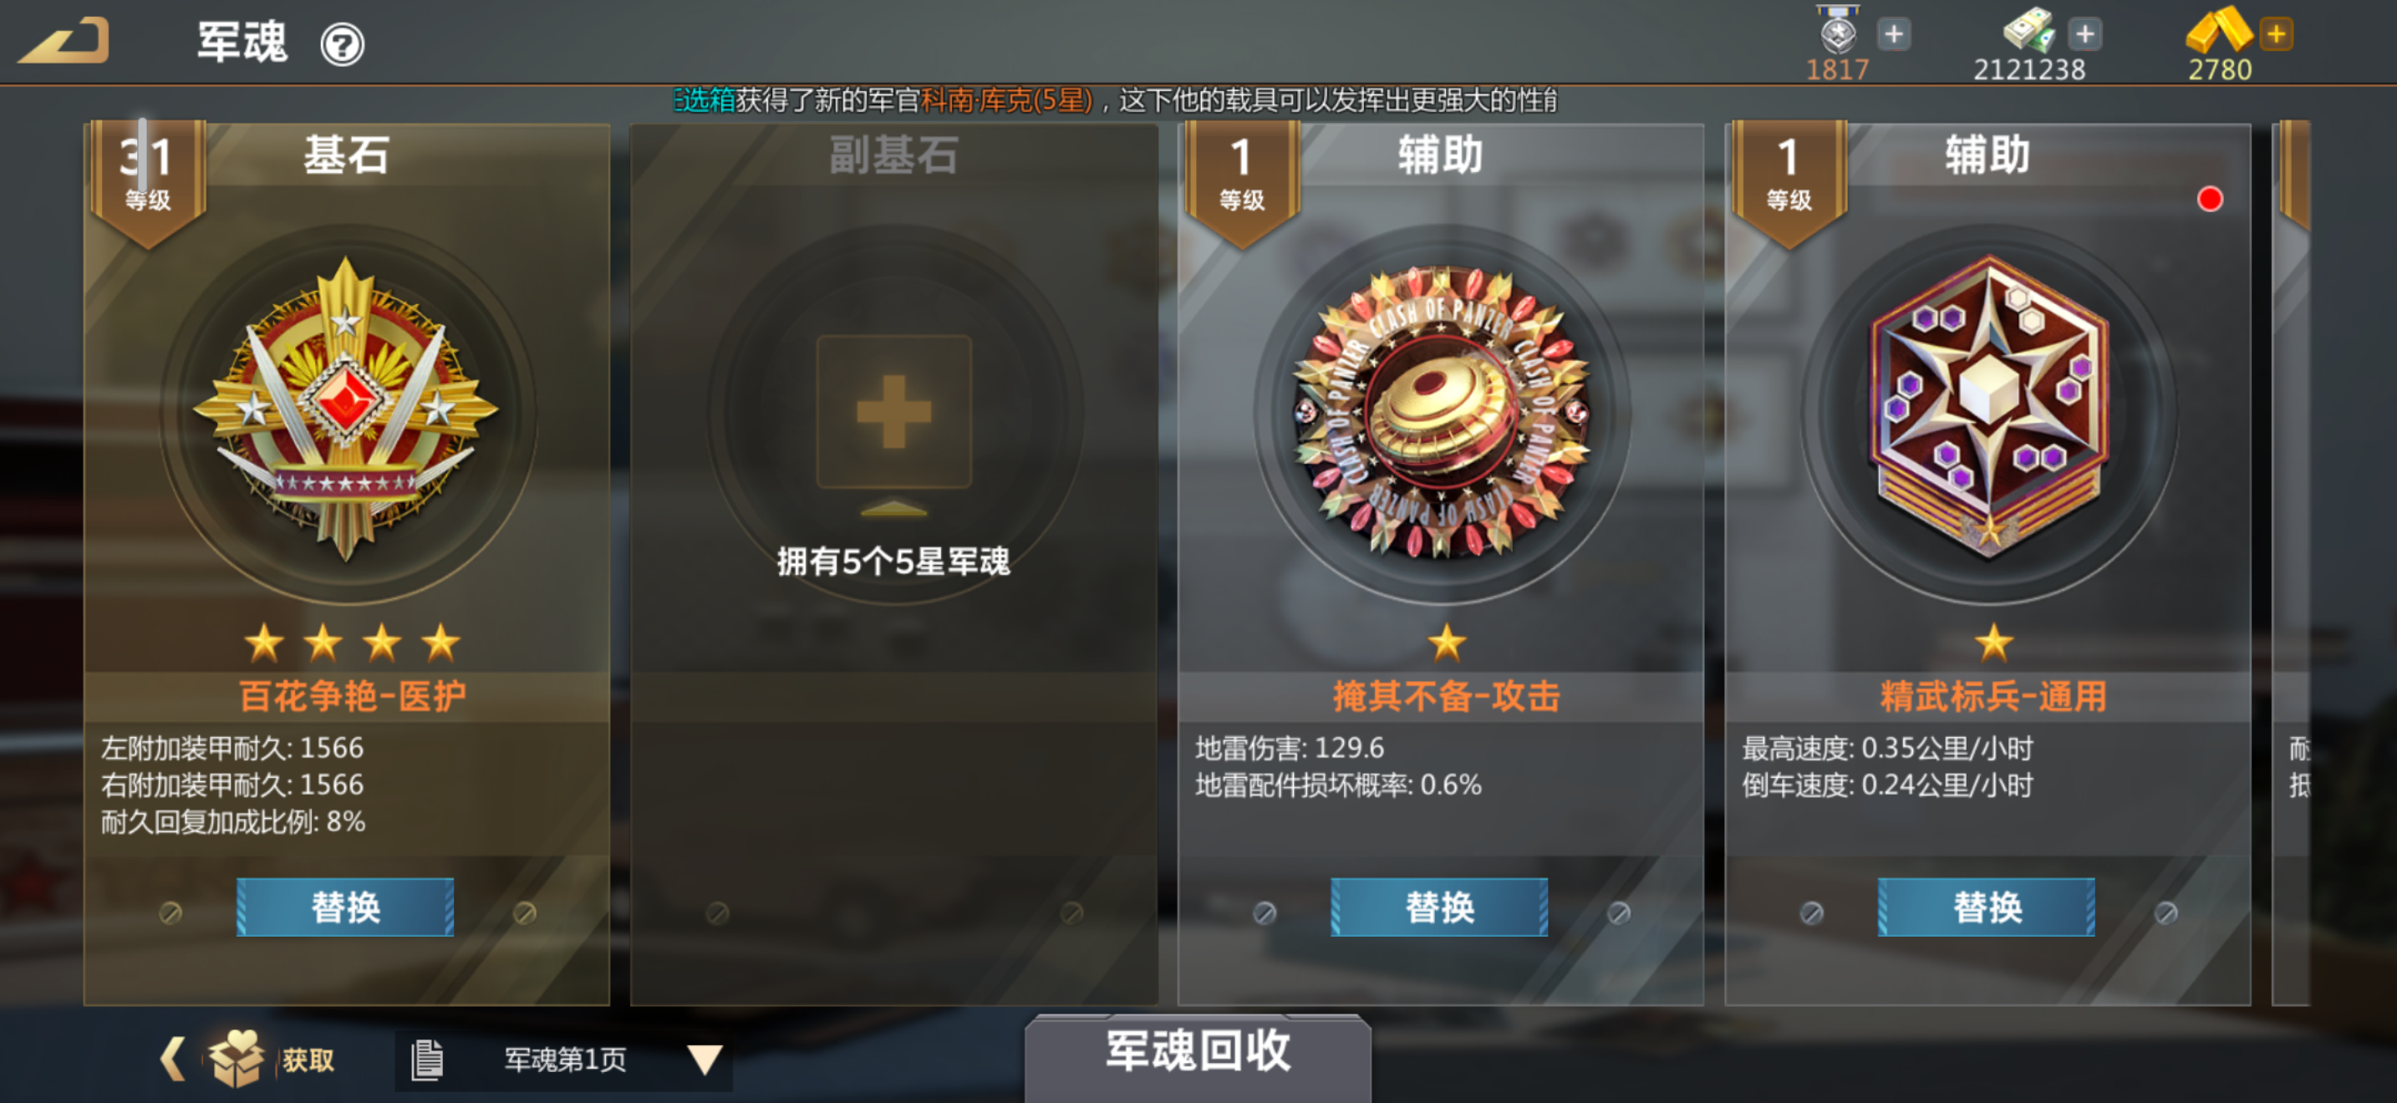Click the scrolling announcement banner text
2397x1103 pixels.
1115,99
